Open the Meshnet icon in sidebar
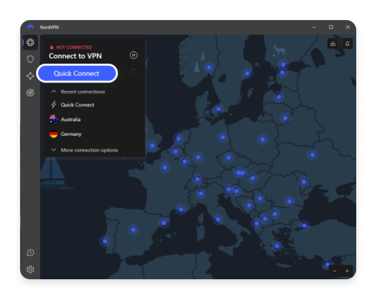The image size is (377, 300). click(30, 76)
